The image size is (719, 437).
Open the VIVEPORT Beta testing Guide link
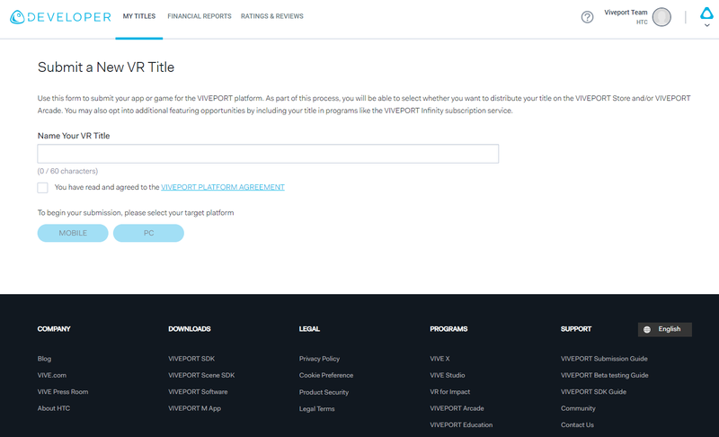(604, 375)
